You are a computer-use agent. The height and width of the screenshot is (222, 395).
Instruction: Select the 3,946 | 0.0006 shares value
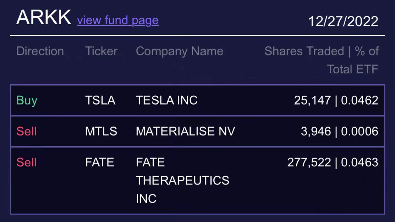tap(340, 132)
